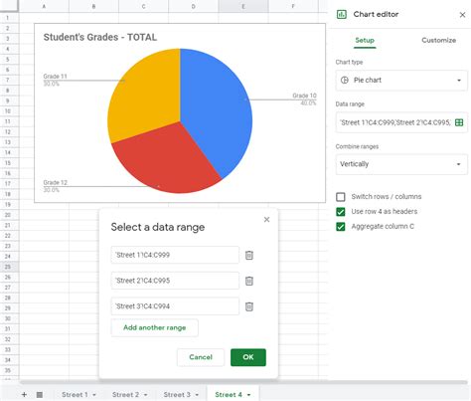Select the blue Grade 10 pie slice
This screenshot has width=471, height=401.
[x=219, y=109]
